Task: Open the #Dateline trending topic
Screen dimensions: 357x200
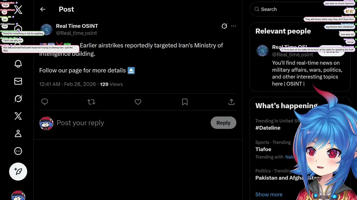Action: tap(268, 128)
